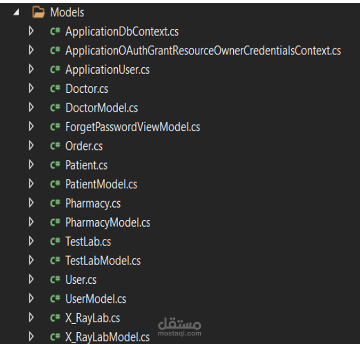The image size is (360, 344).
Task: Click the C# icon next to Doctor.cs
Action: 54,89
